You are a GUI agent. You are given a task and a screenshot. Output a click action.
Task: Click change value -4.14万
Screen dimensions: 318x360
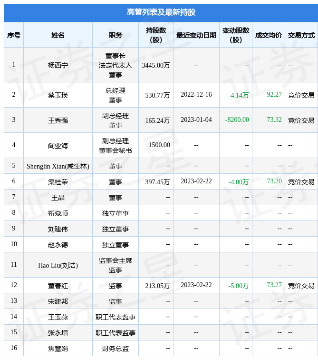pos(238,95)
